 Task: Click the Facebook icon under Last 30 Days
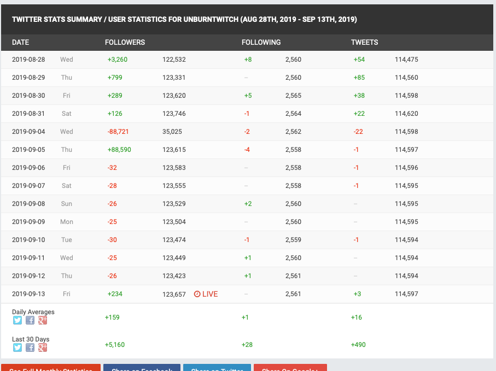tap(30, 348)
